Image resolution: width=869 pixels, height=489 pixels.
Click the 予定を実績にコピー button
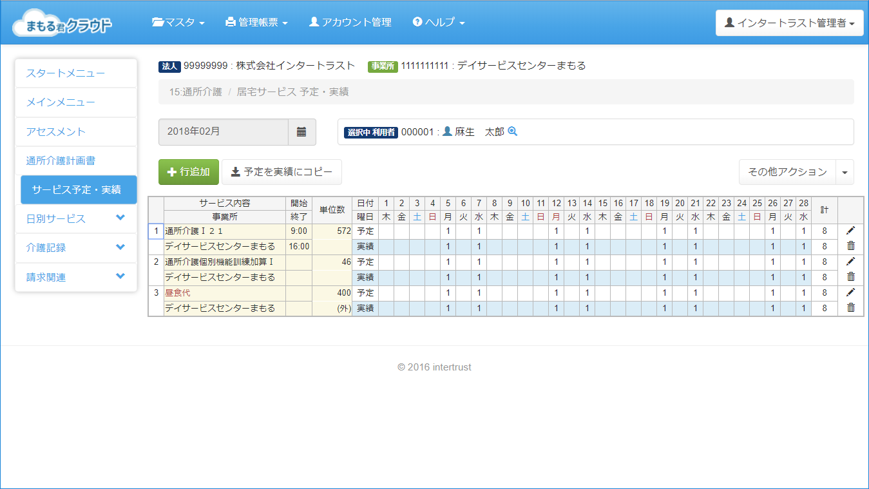coord(282,172)
